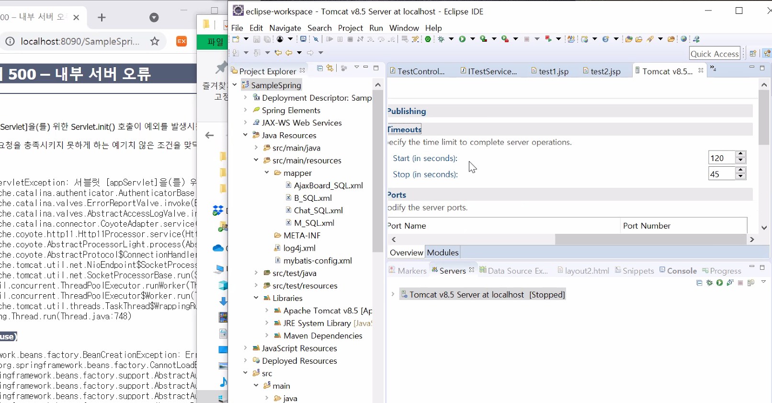Show hidden editor tabs list (»4)
Image resolution: width=772 pixels, height=403 pixels.
pos(713,69)
